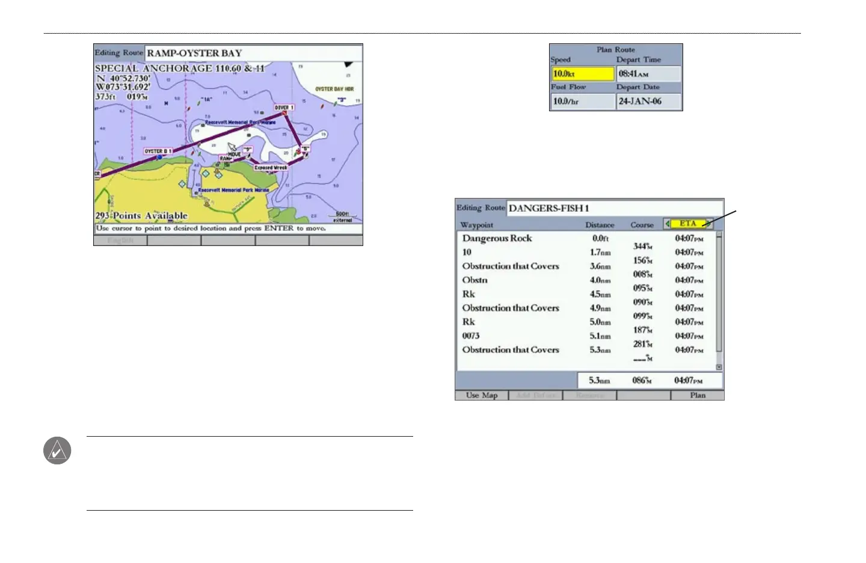
Task: Select the Depart Date field 24-JAN-06
Action: point(649,101)
